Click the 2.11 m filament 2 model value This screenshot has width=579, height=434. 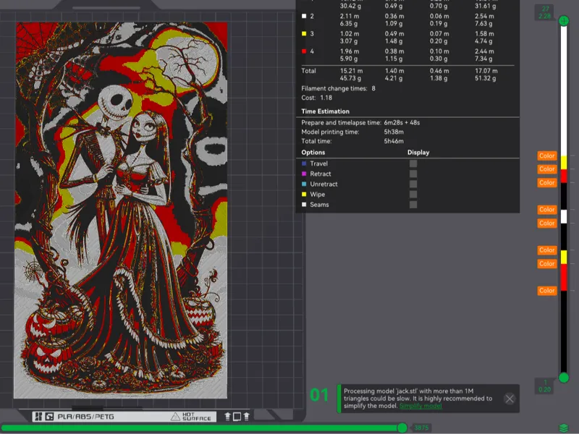click(350, 16)
